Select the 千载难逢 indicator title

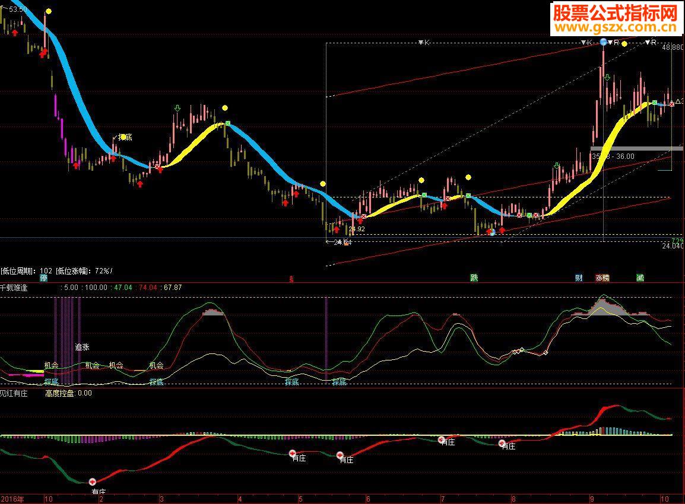[x=14, y=288]
